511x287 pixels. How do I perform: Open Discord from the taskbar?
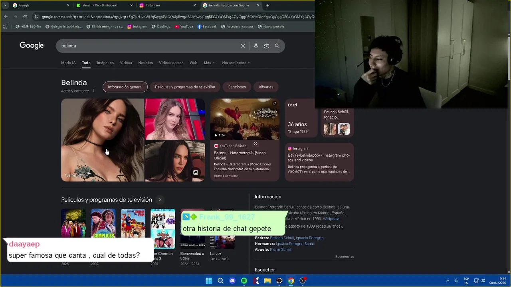click(232, 281)
